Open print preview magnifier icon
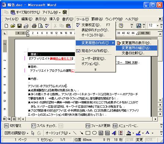Viewport: 164px width, 144px height. tap(40, 26)
